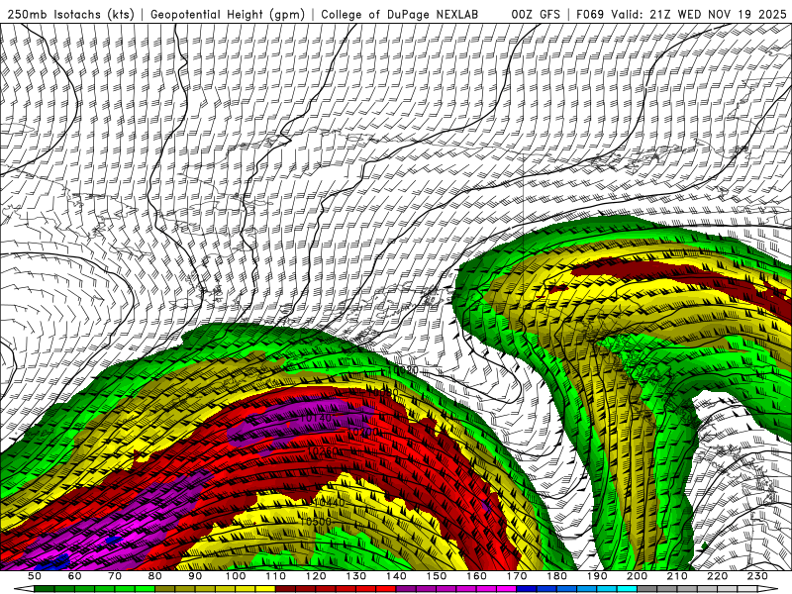Click the 180 legend label
The width and height of the screenshot is (792, 594).
556,576
